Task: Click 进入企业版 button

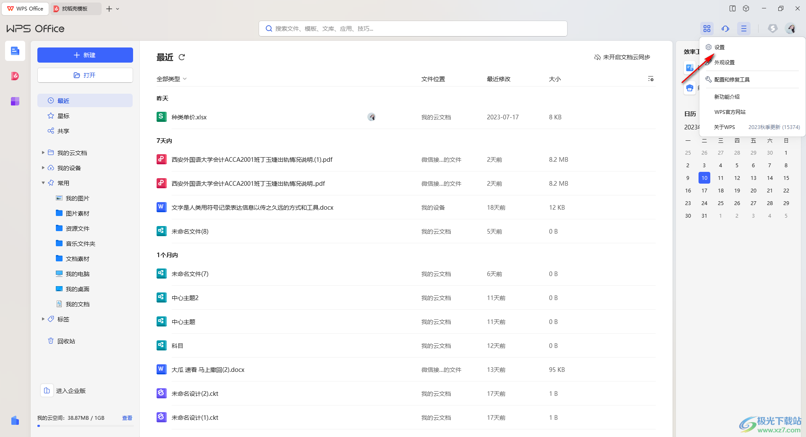Action: tap(63, 390)
